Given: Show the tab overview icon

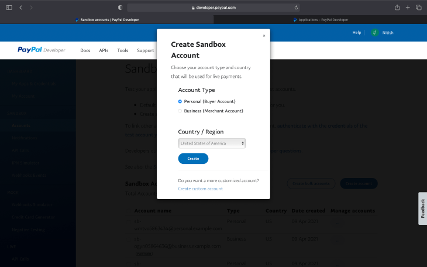Looking at the screenshot, I should (x=419, y=8).
